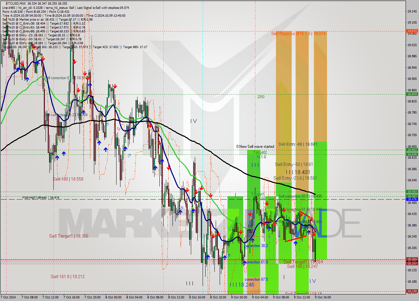Click the '7 Oct 12:00' time label
This screenshot has width=419, height=301.
(51, 297)
